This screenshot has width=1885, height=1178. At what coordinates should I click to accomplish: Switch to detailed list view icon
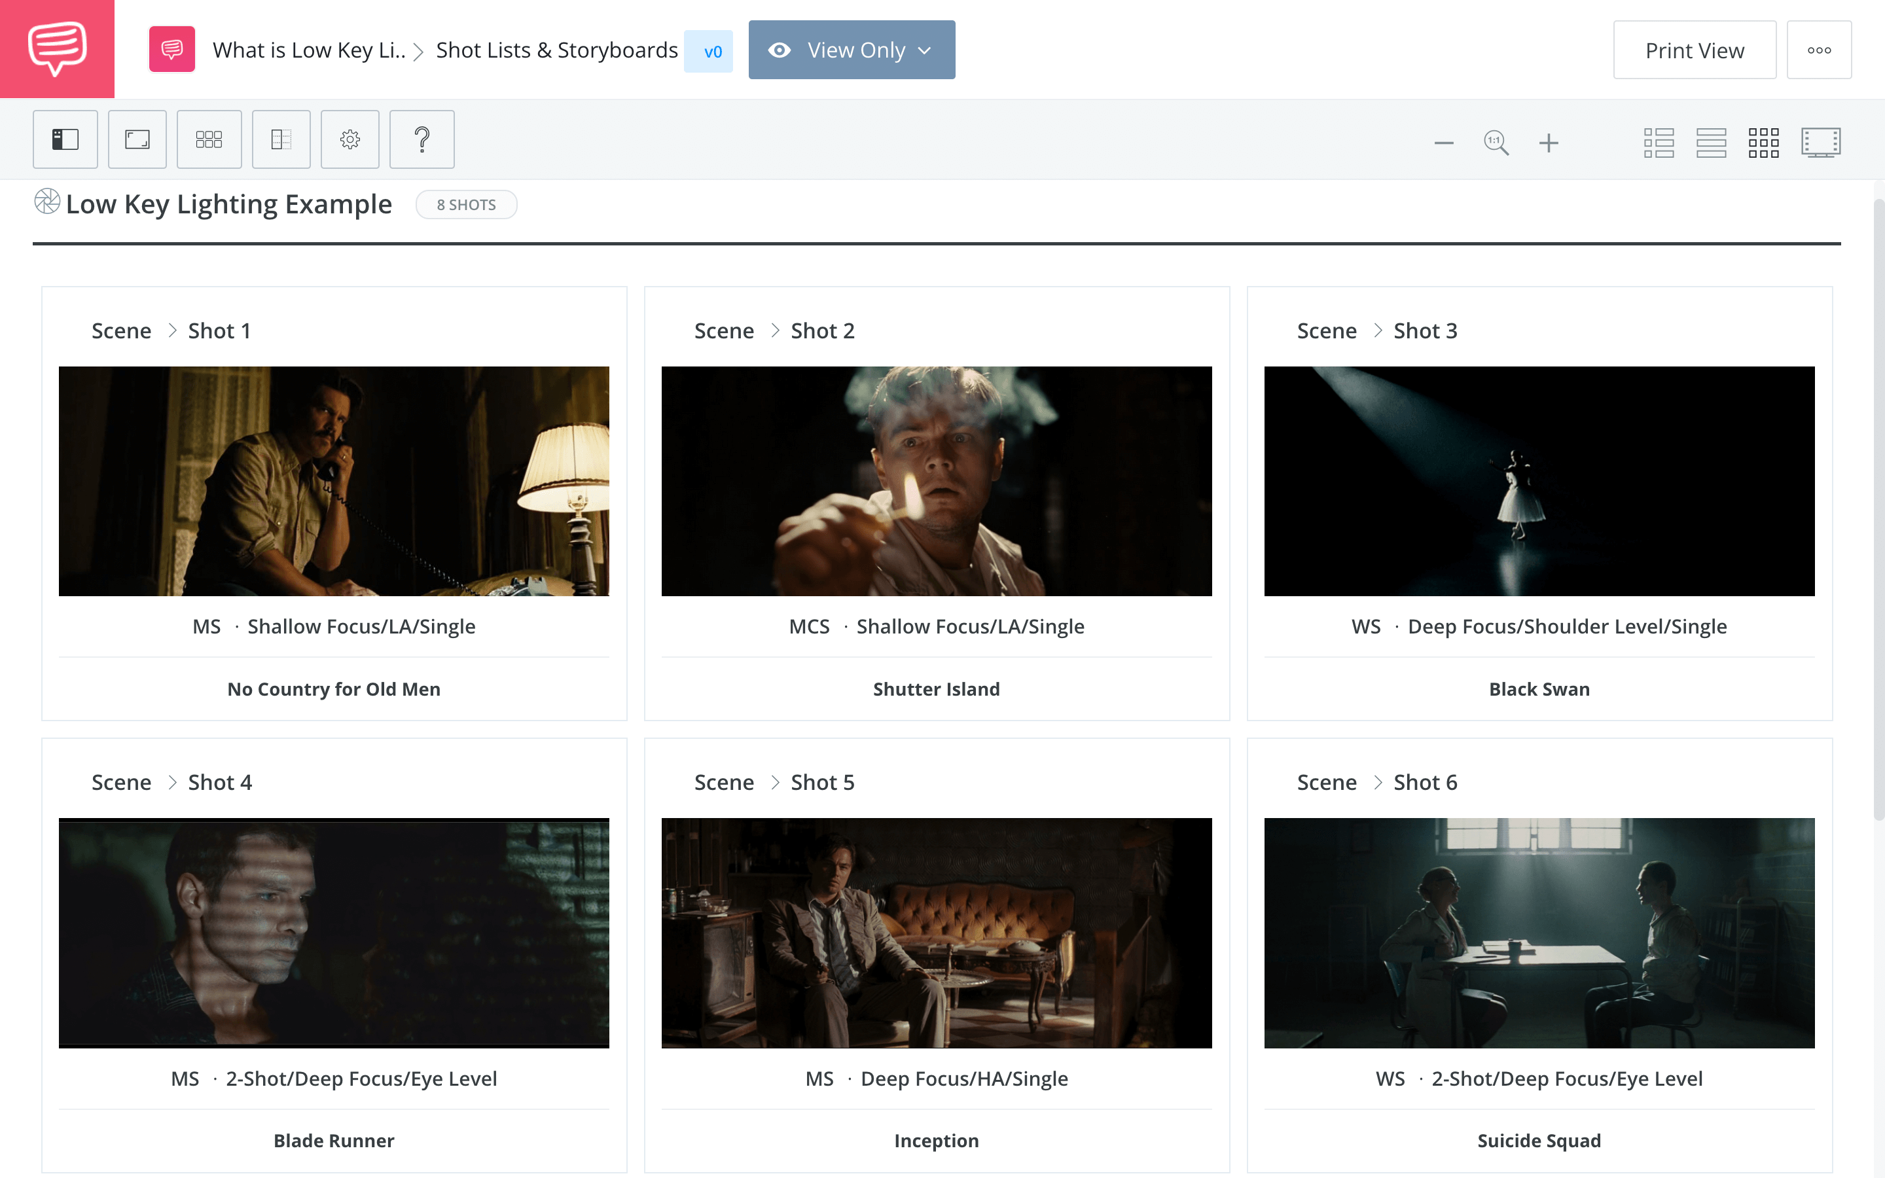pyautogui.click(x=1659, y=143)
